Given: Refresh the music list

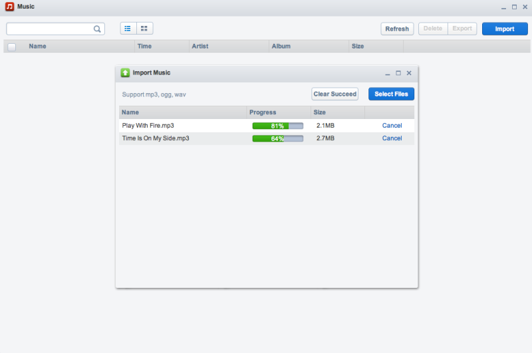Looking at the screenshot, I should pyautogui.click(x=397, y=29).
